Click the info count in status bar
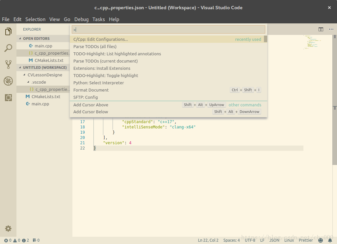Image resolution: width=337 pixels, height=244 pixels. (x=25, y=240)
